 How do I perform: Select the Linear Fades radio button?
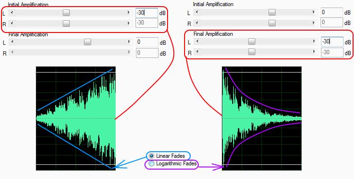coord(152,156)
